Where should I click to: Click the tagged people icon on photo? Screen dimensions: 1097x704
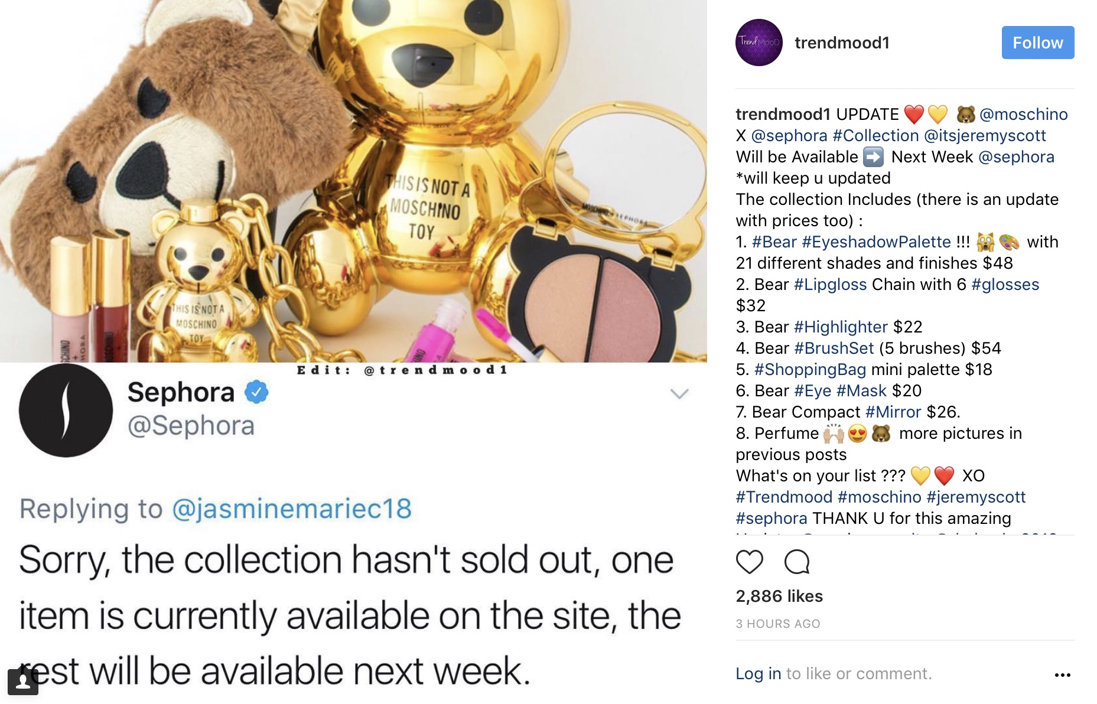[x=23, y=682]
